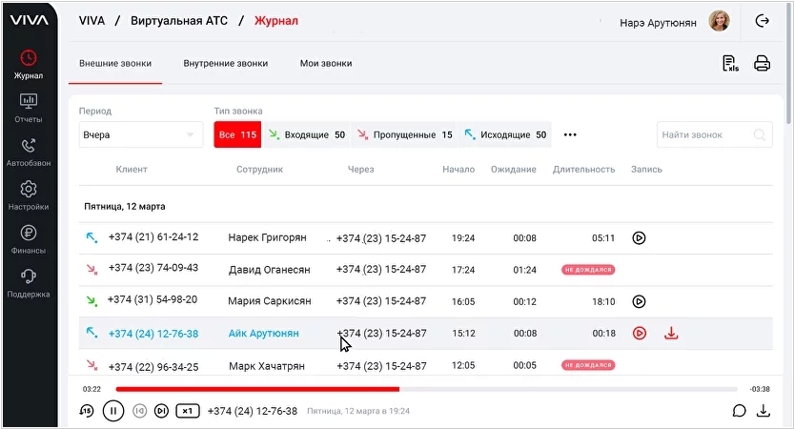Download recording of Айк Арутюнян call
The height and width of the screenshot is (429, 794).
[x=671, y=334]
